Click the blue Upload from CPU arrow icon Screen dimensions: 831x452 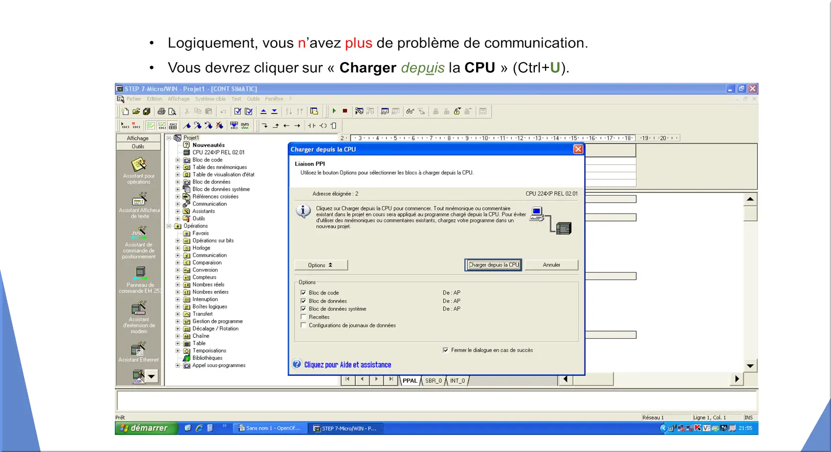(x=263, y=111)
